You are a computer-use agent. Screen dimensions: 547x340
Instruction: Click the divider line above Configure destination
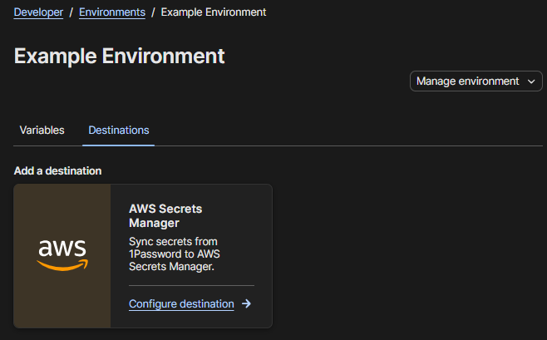(191, 285)
